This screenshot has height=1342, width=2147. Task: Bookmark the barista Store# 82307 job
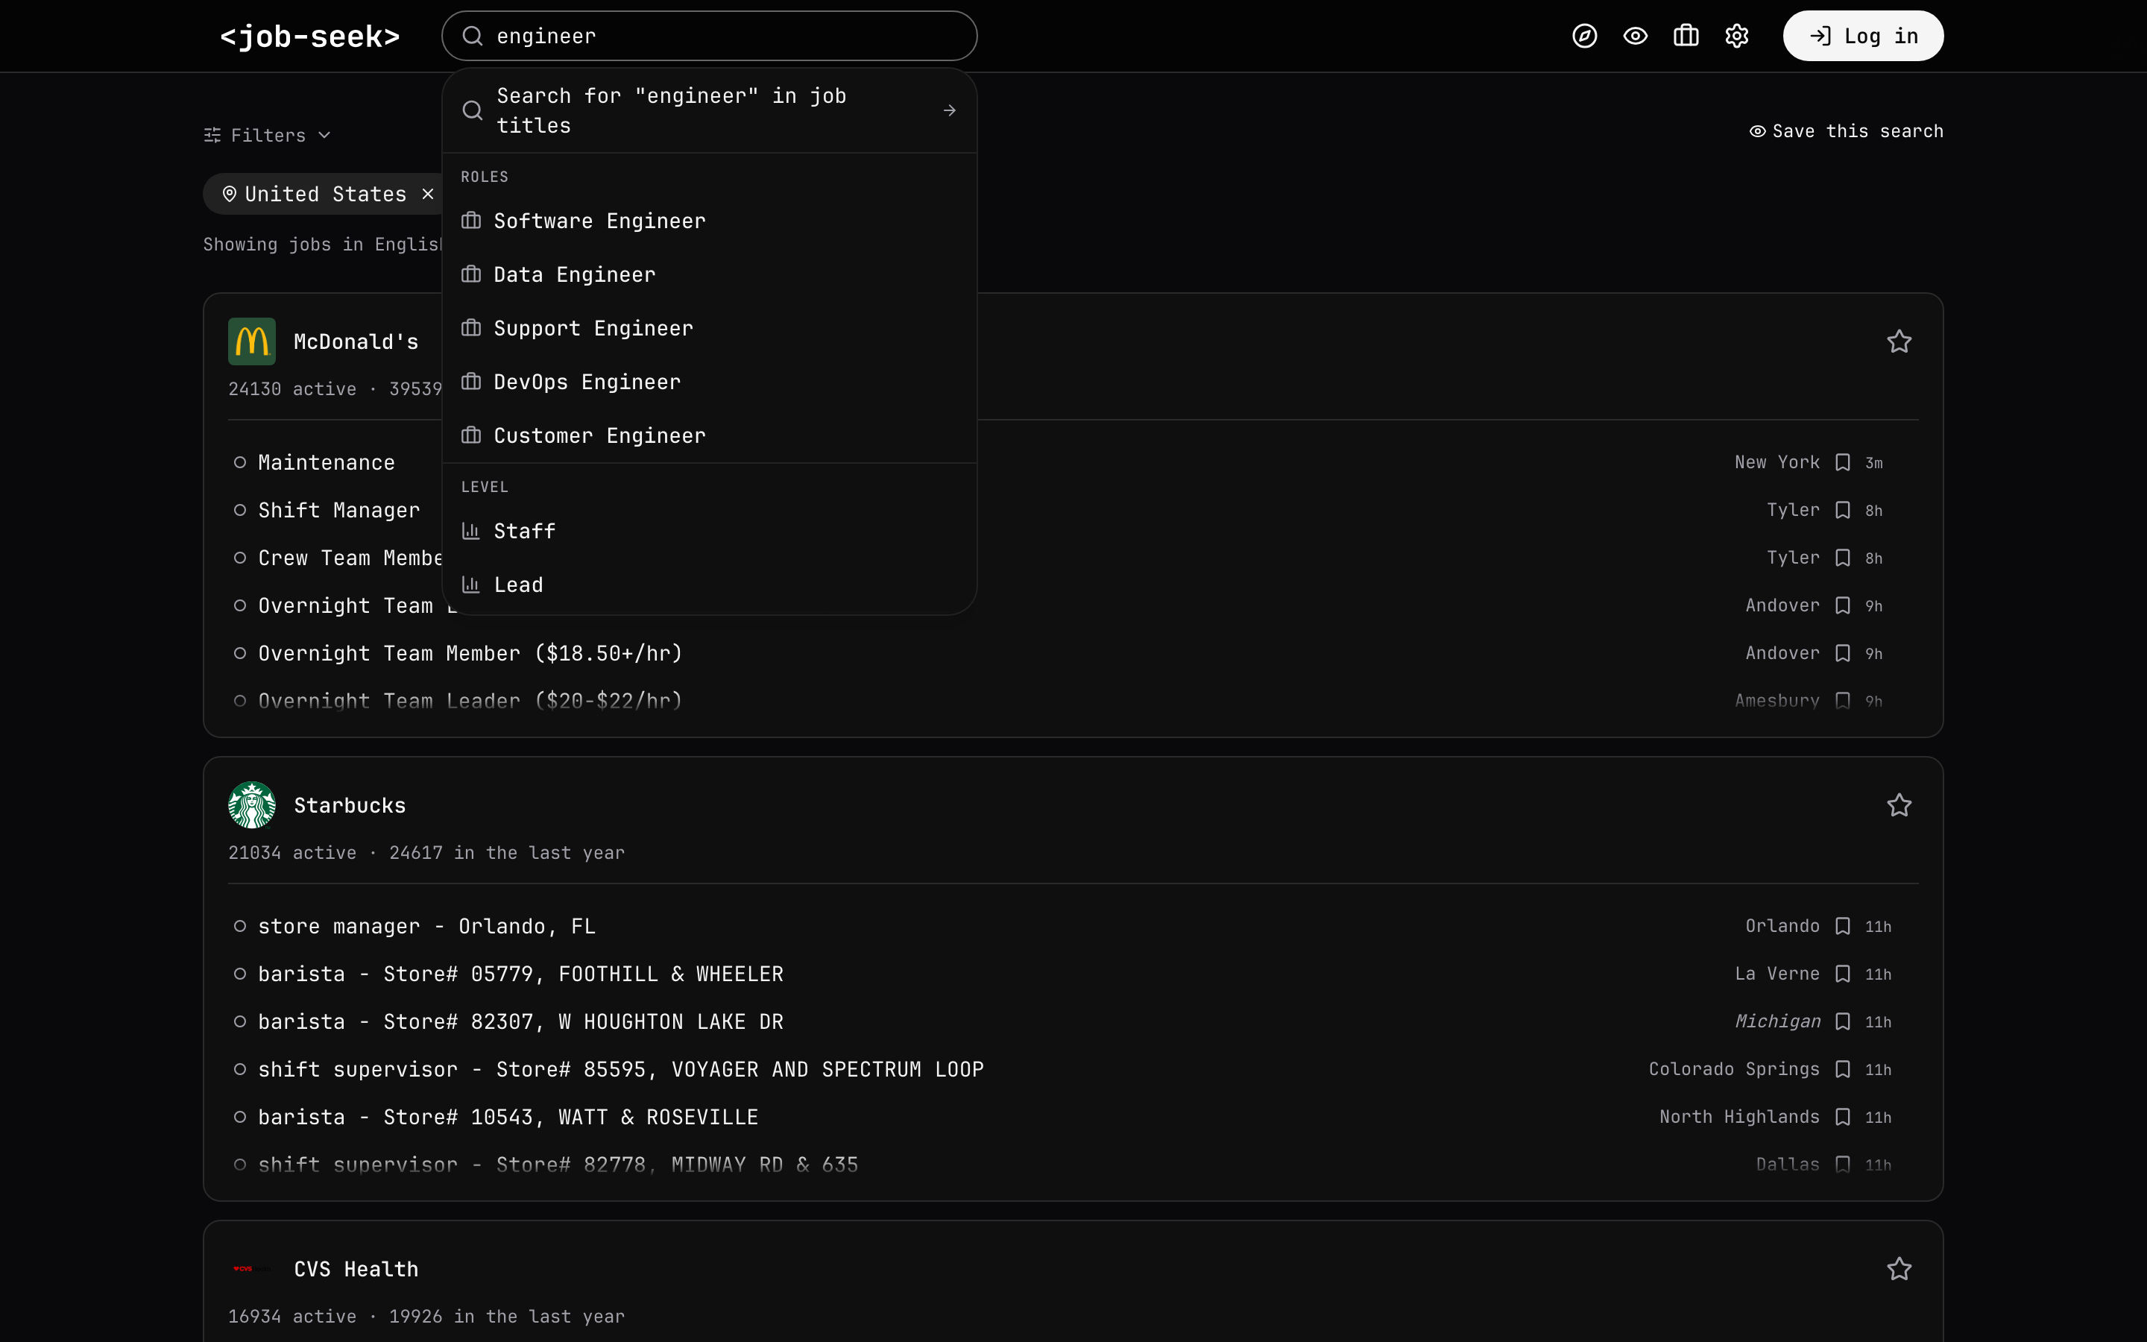tap(1843, 1021)
